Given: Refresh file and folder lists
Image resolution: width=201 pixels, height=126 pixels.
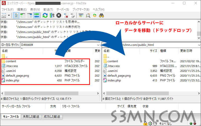Looking at the screenshot, I should pos(45,15).
